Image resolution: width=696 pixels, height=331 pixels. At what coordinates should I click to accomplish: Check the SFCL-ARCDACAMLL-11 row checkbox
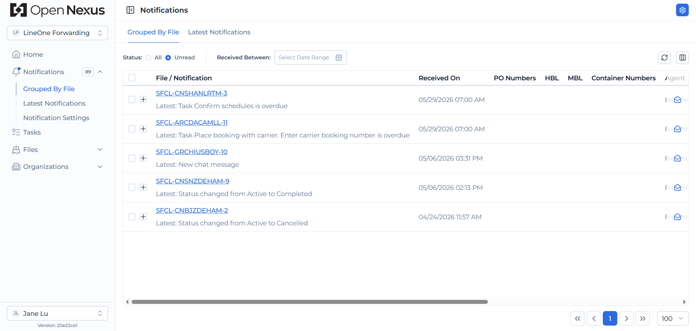point(132,129)
